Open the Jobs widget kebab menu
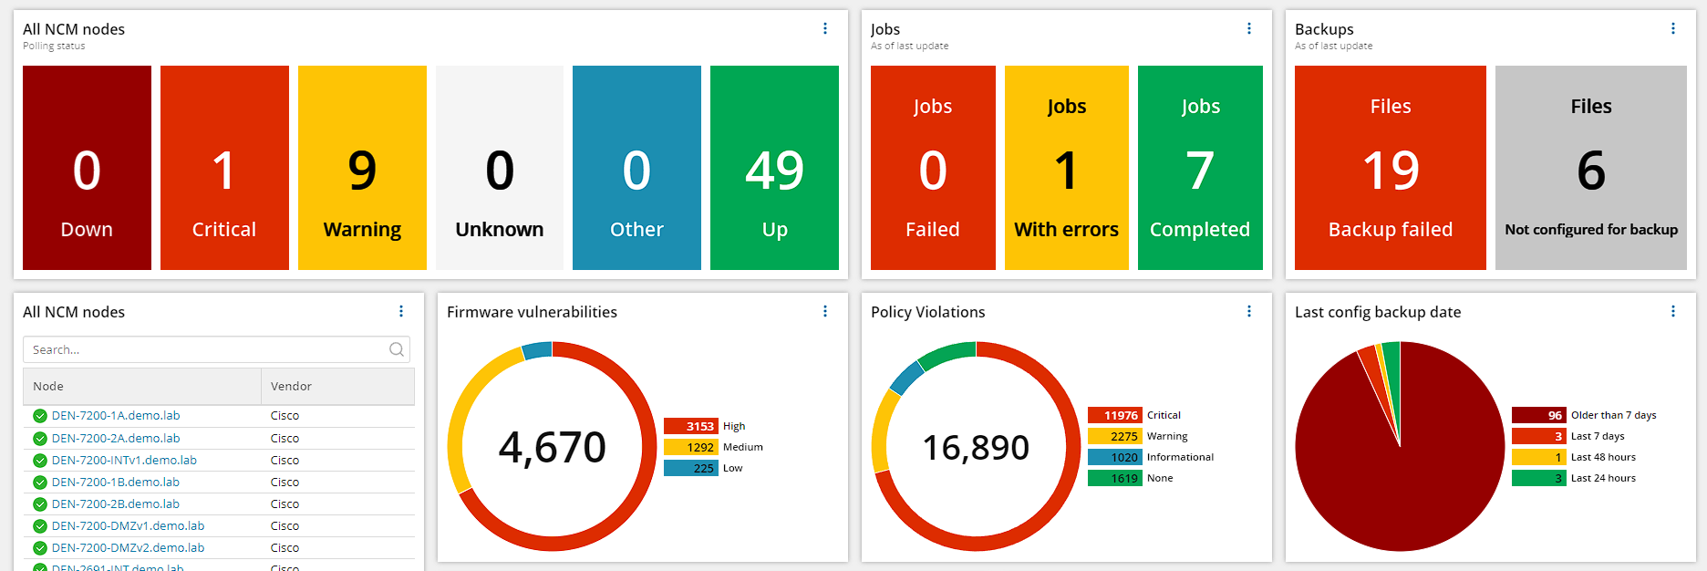1707x571 pixels. [x=1249, y=28]
